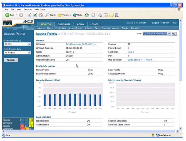186x141 pixels.
Task: Click the red Security alarm count box
Action: click(22, 126)
